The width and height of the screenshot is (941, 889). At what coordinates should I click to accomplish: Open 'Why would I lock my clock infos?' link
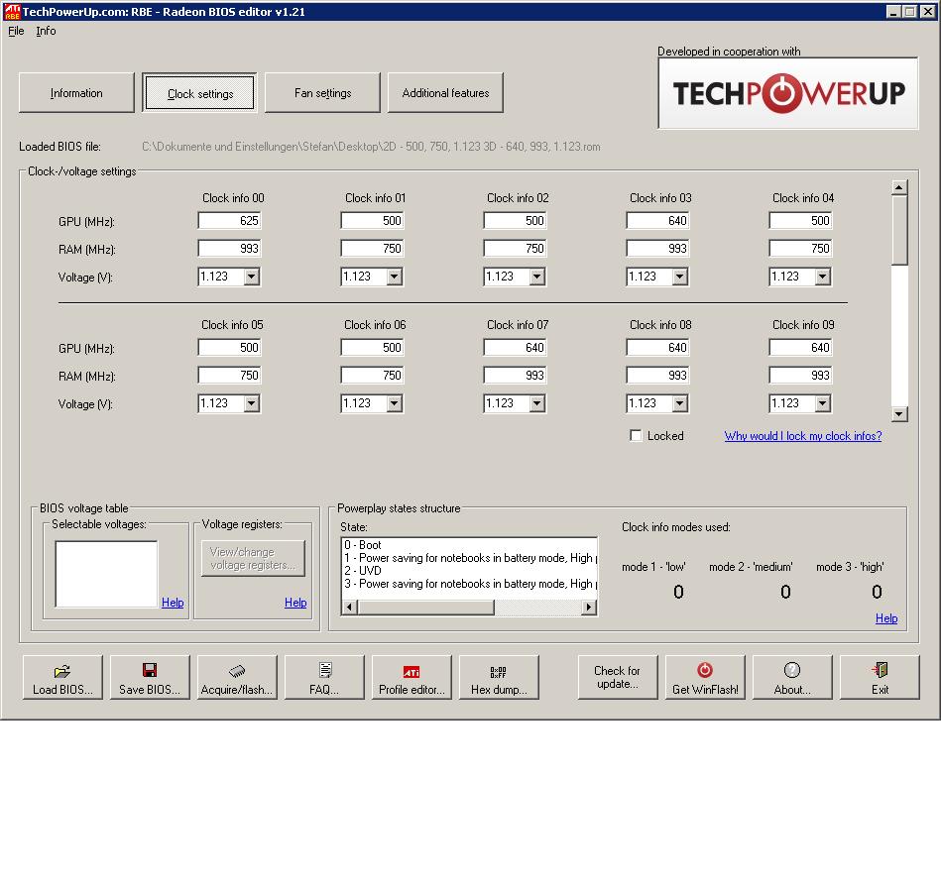(x=803, y=436)
